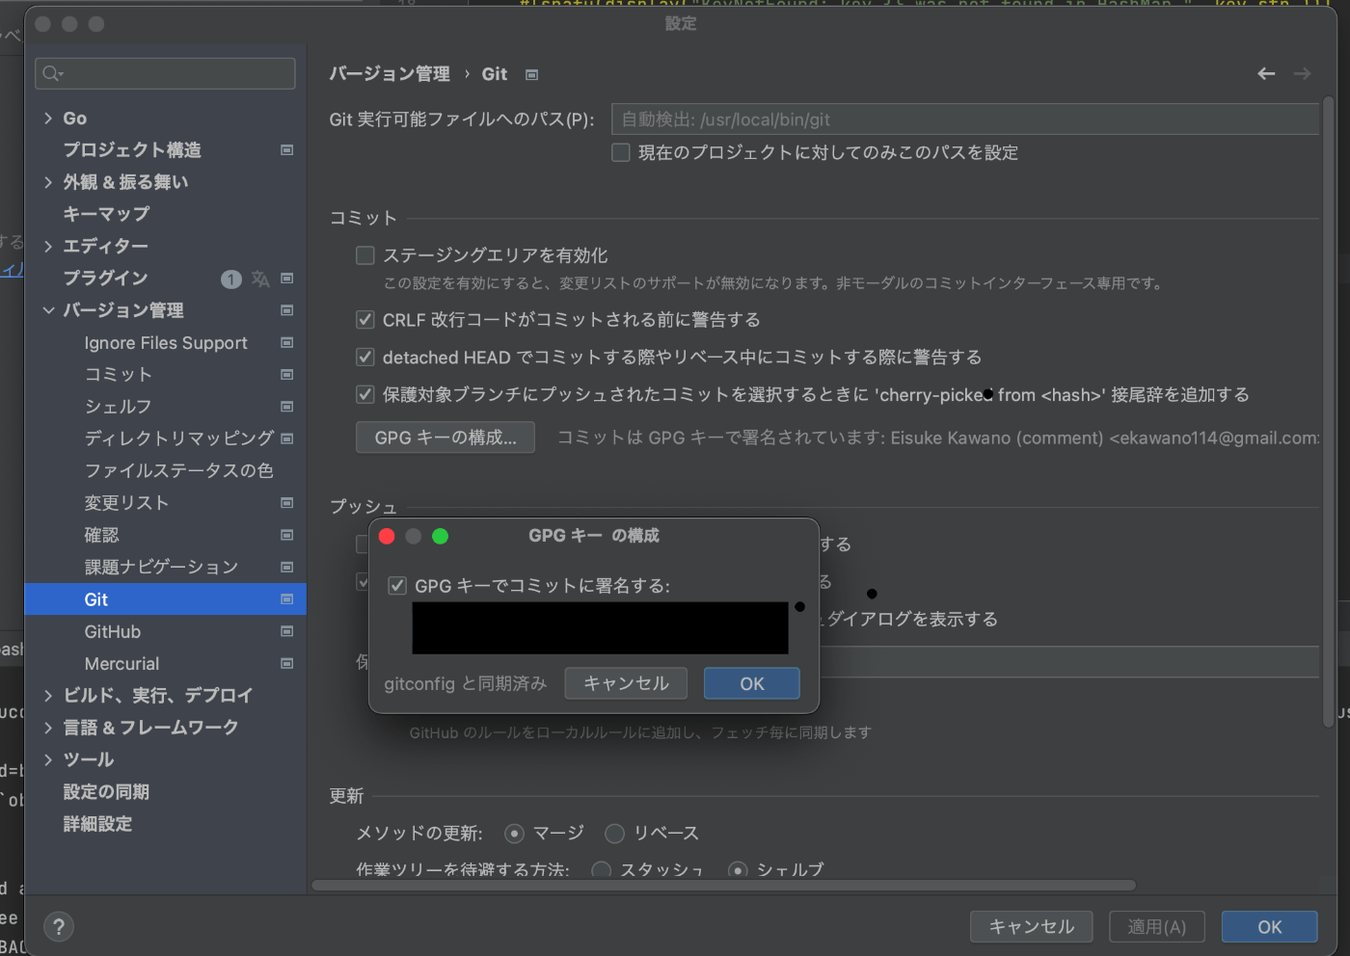Viewport: 1350px width, 956px height.
Task: Click the project icon beside GitHub
Action: coord(286,631)
